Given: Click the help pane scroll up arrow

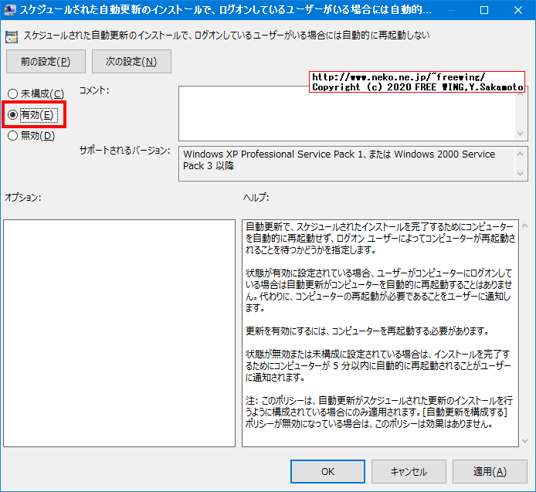Looking at the screenshot, I should pos(524,226).
